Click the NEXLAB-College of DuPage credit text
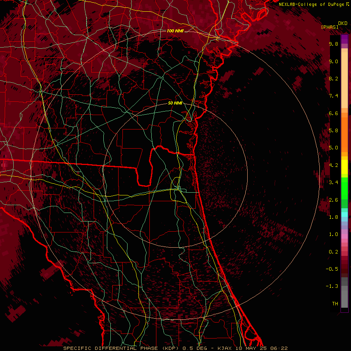Screen dimensions: 351x351 (x=312, y=4)
